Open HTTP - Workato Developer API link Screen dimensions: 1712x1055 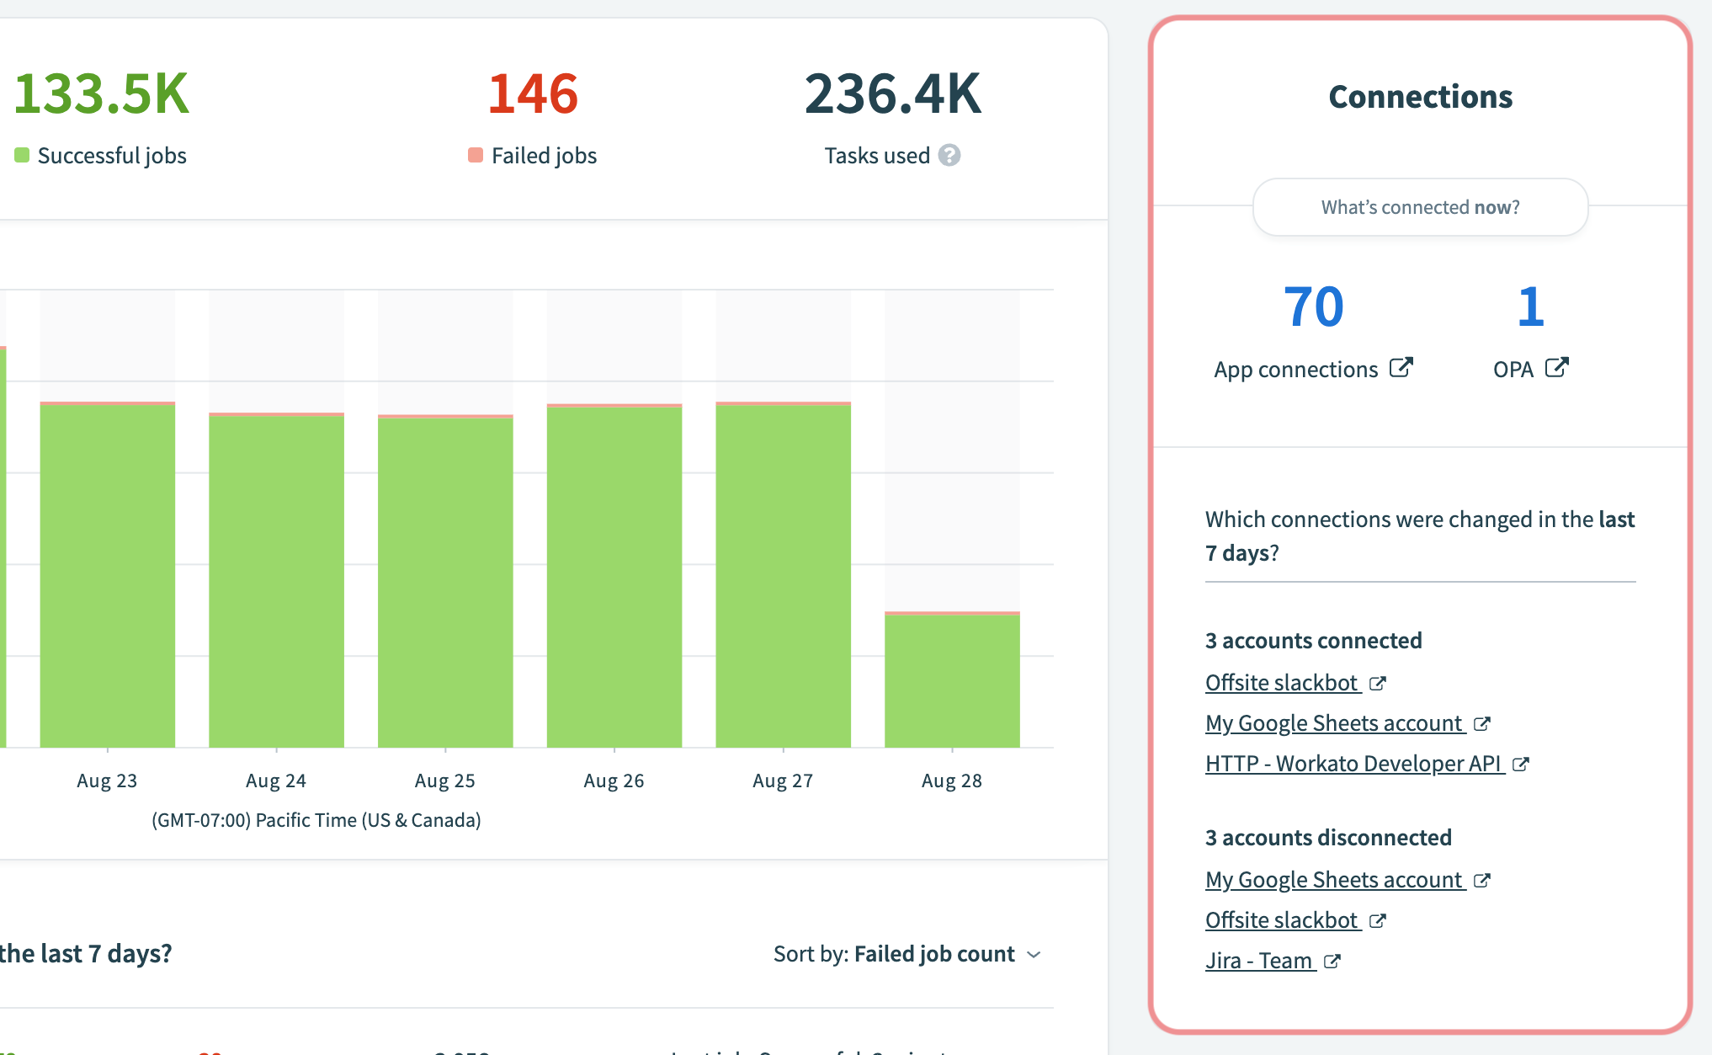(1353, 764)
